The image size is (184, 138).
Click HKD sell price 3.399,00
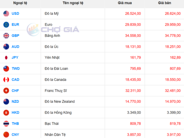174,113
